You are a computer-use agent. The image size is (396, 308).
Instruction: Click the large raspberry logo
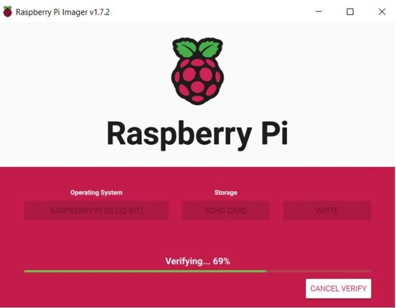tap(197, 71)
